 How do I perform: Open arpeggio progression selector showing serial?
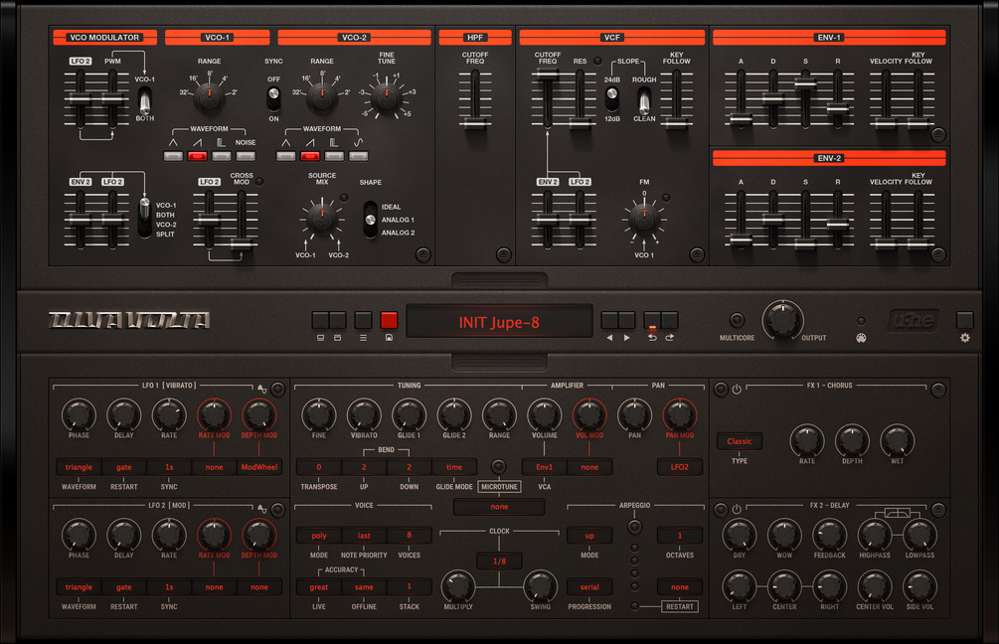(589, 587)
